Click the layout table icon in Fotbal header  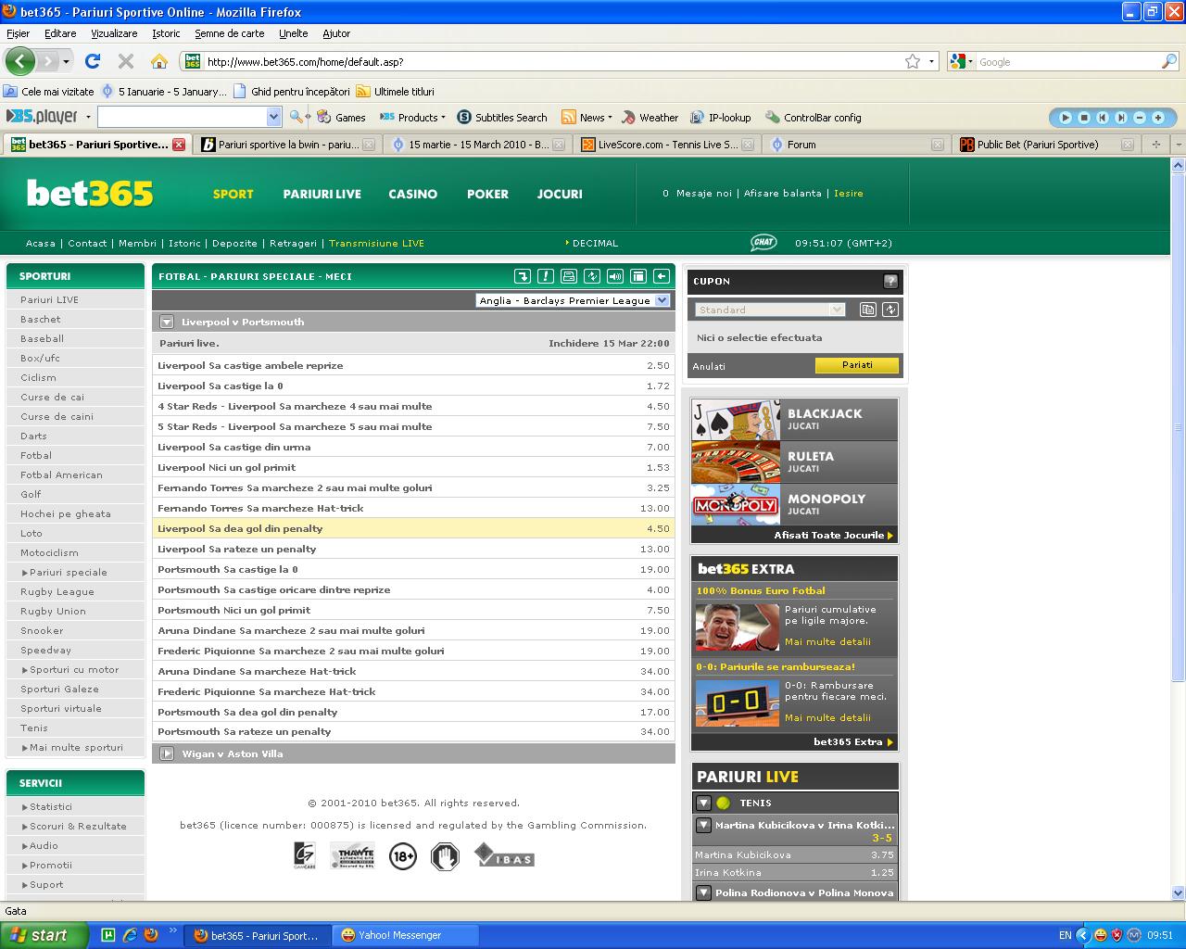(x=638, y=276)
